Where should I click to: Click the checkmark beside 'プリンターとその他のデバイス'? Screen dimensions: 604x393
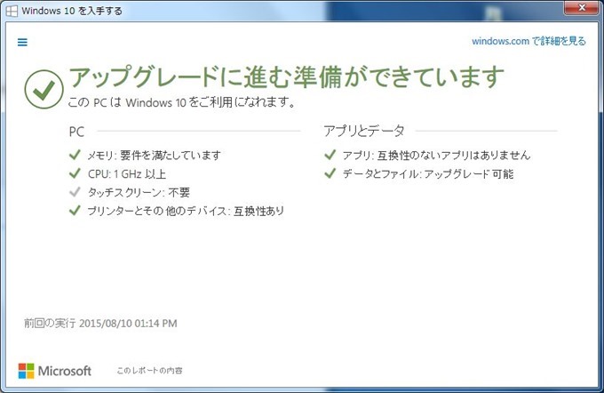point(75,210)
